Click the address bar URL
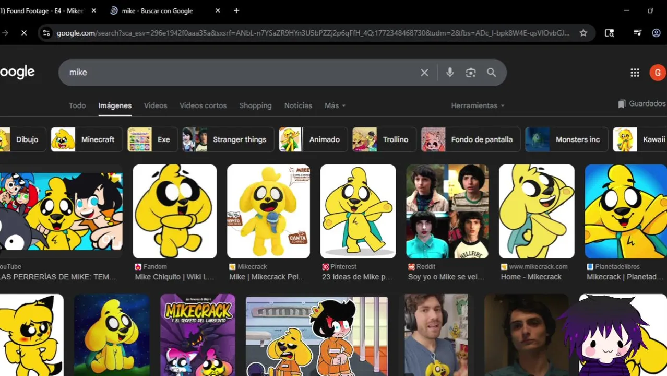This screenshot has height=376, width=667. coord(313,33)
